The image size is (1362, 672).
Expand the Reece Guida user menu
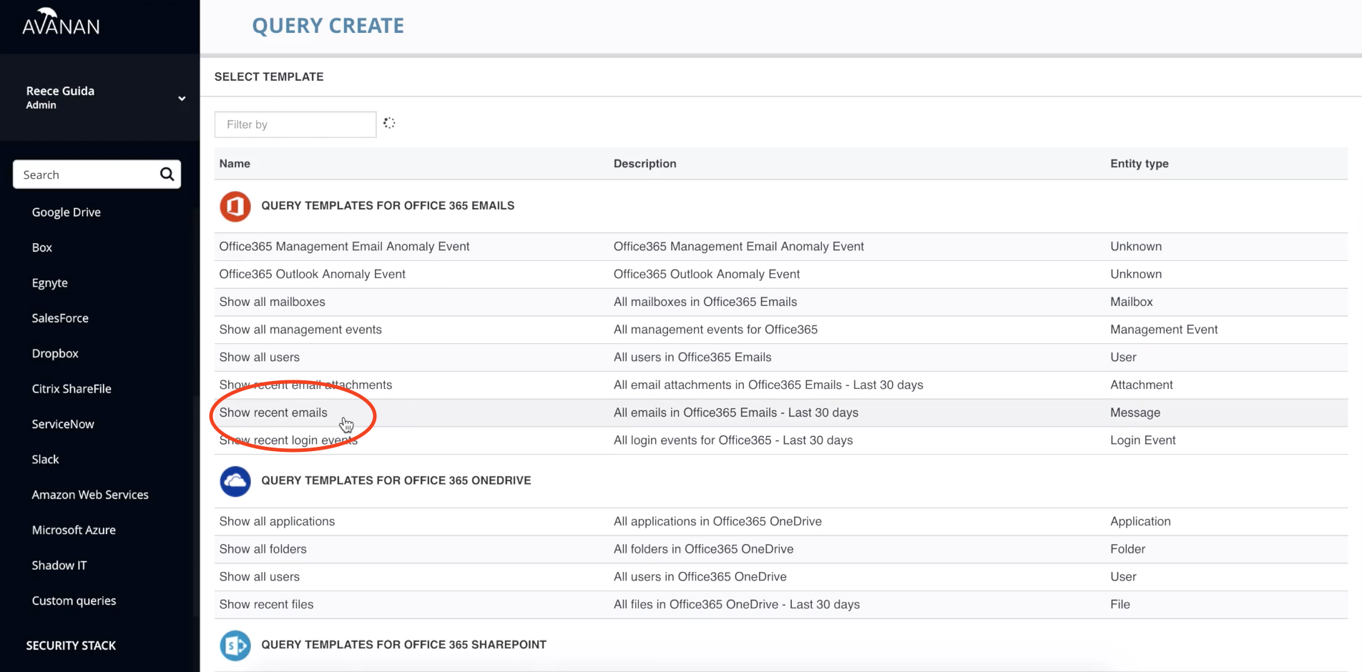pos(182,99)
